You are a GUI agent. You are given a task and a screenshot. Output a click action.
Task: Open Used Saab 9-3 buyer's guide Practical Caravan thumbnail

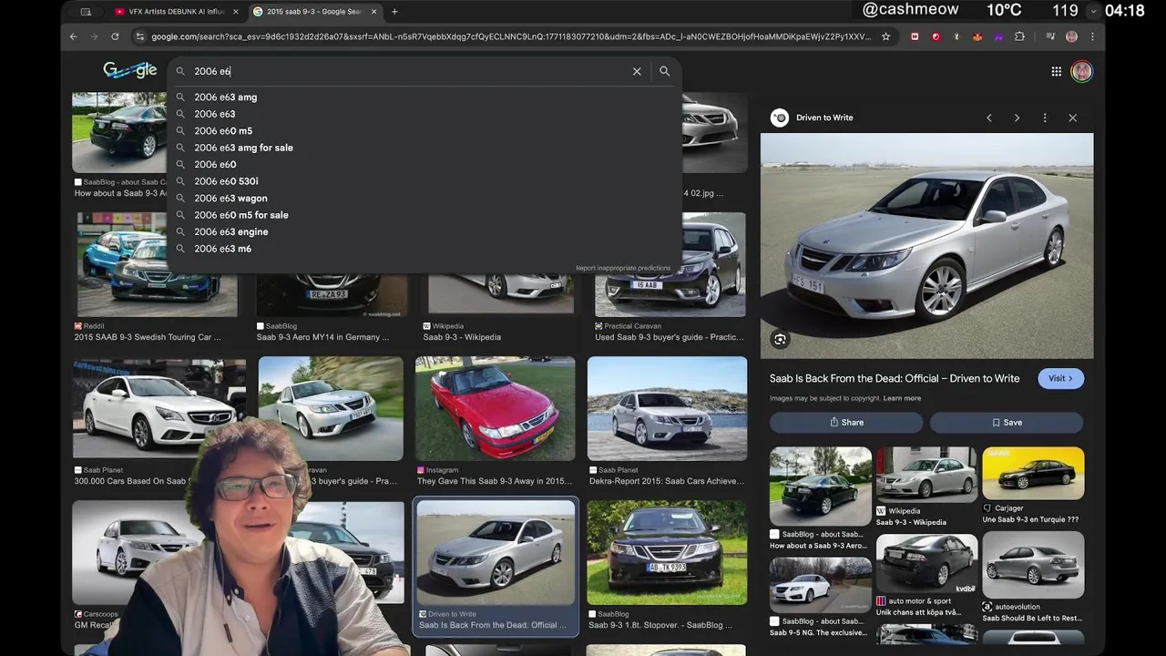tap(670, 264)
